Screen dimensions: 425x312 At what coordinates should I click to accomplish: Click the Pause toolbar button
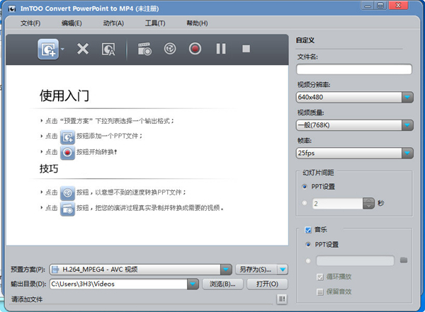[x=221, y=49]
